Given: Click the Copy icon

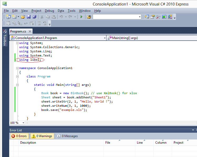Looking at the screenshot, I should [x=48, y=17].
